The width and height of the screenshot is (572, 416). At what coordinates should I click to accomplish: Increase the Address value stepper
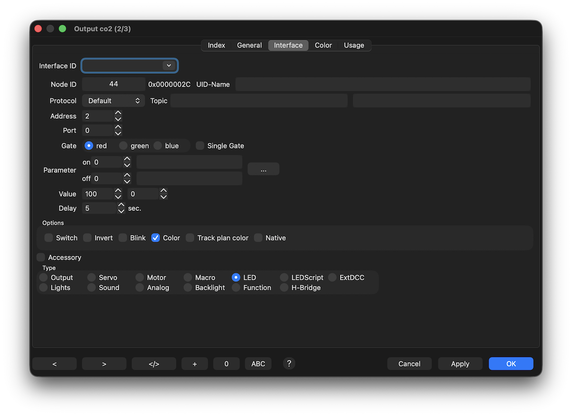click(x=118, y=113)
